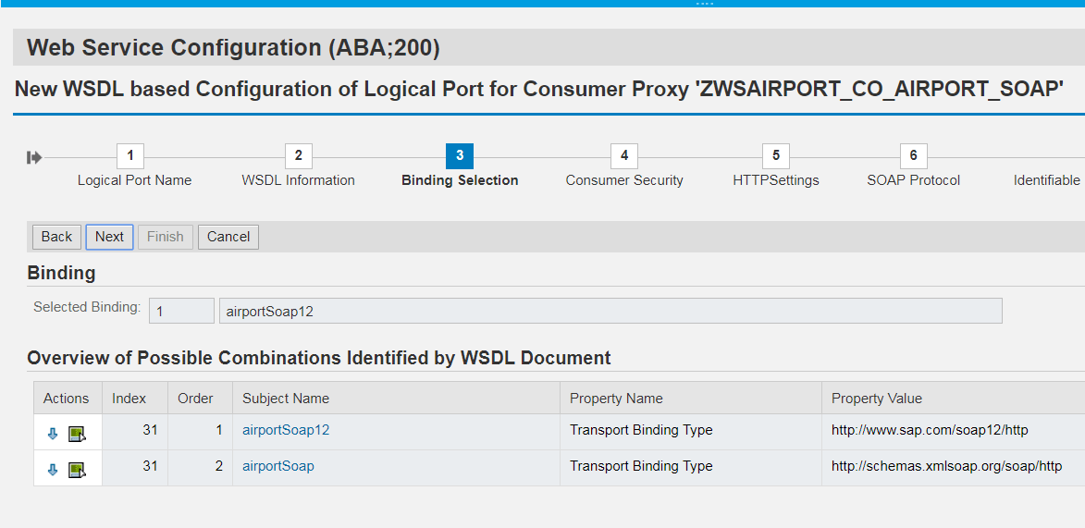Viewport: 1085px width, 528px height.
Task: Click the roadmap start arrow icon
Action: point(34,157)
